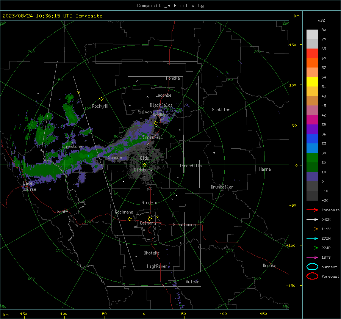Click the Okotoks city label
The height and width of the screenshot is (319, 341).
152,253
